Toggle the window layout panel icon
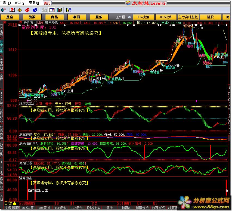The image size is (232, 211). click(52, 10)
